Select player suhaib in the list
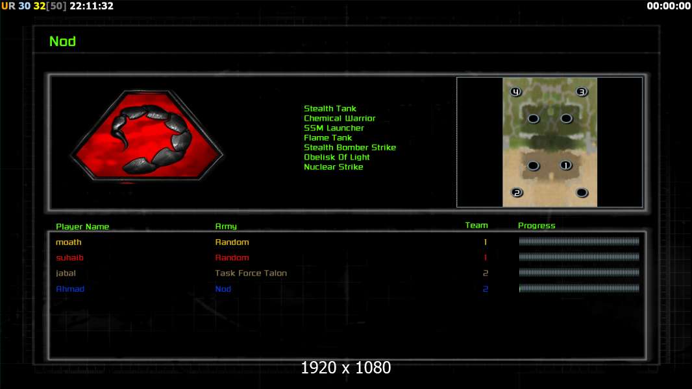The image size is (692, 389). coord(69,257)
